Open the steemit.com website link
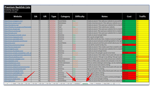This screenshot has height=95, width=153. point(9,77)
